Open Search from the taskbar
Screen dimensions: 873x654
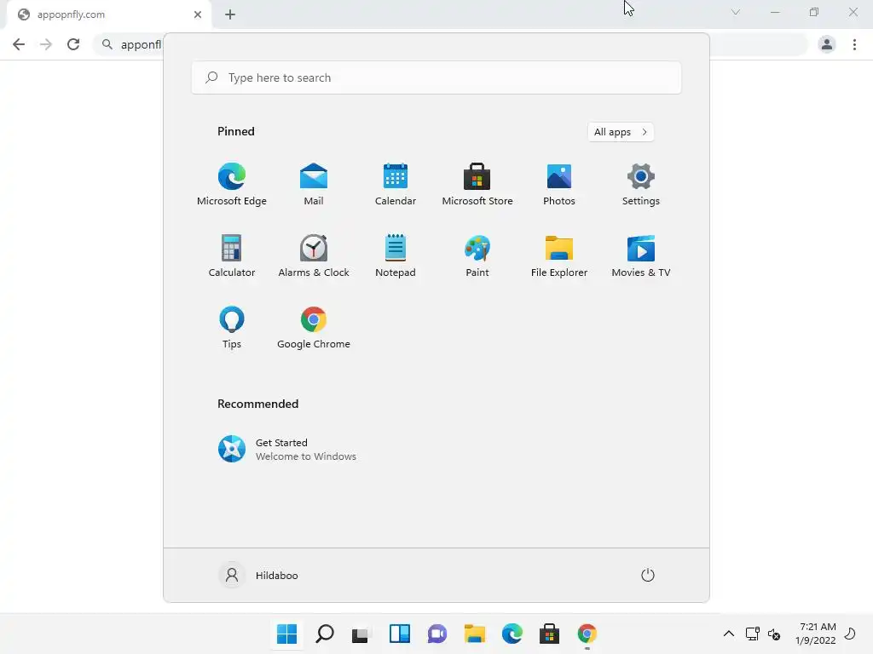click(325, 634)
